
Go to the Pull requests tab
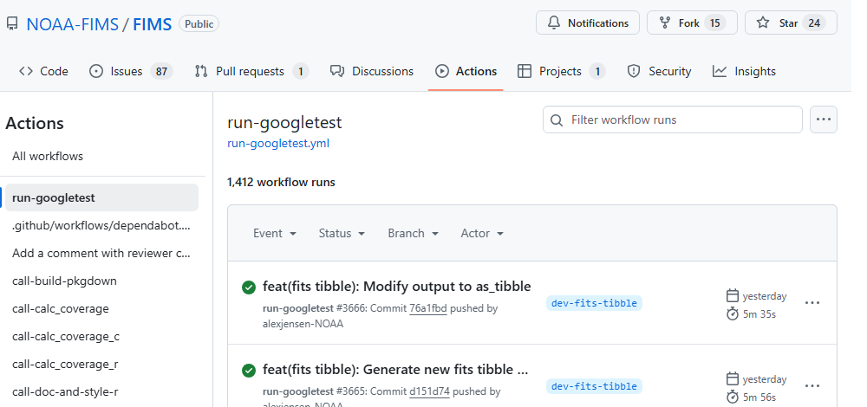[x=251, y=71]
